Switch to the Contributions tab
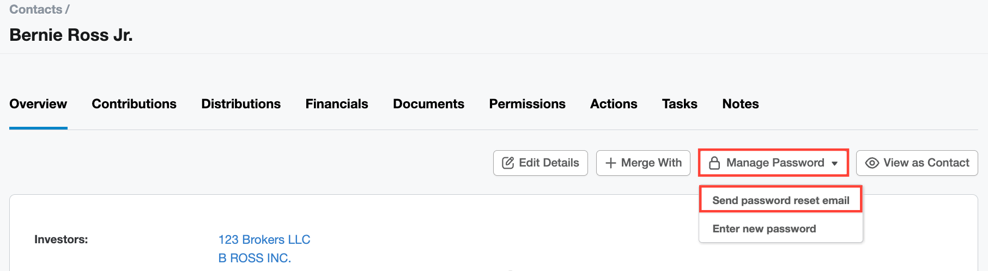The width and height of the screenshot is (988, 271). click(134, 104)
